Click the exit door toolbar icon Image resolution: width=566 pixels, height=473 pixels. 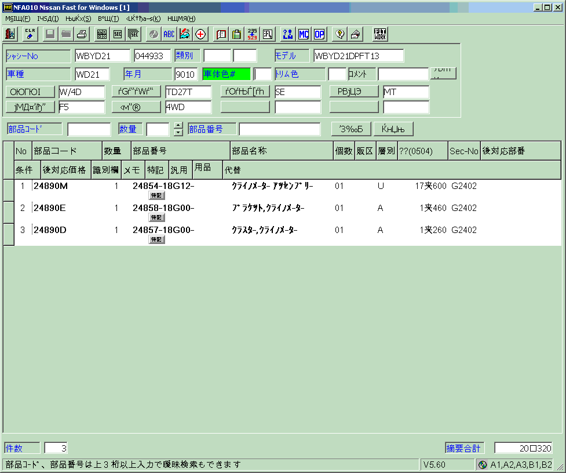coord(10,34)
